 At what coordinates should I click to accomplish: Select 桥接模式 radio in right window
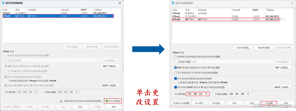[176, 57]
